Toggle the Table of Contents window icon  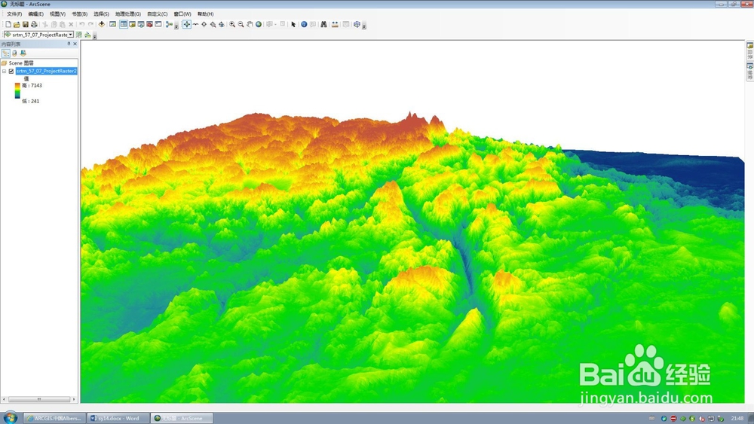(x=124, y=24)
